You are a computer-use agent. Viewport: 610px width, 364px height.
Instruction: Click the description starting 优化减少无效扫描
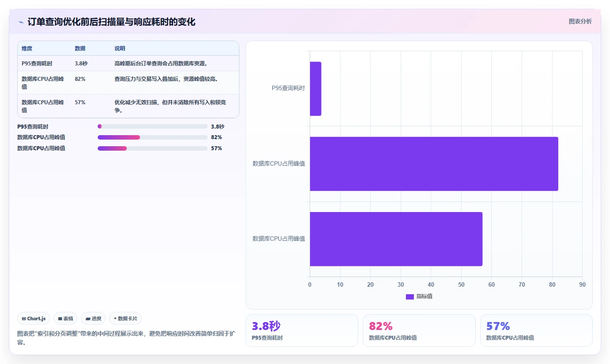(170, 106)
